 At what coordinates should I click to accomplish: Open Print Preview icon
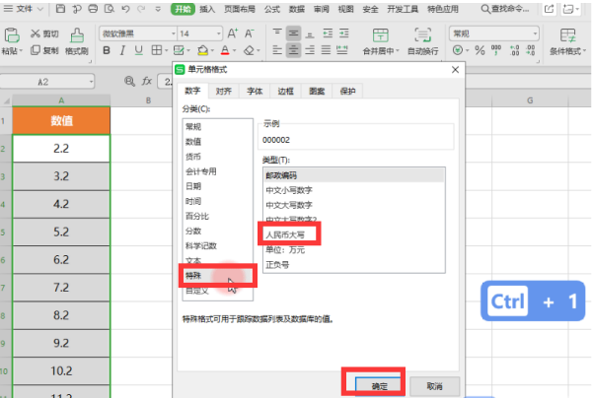(x=110, y=8)
